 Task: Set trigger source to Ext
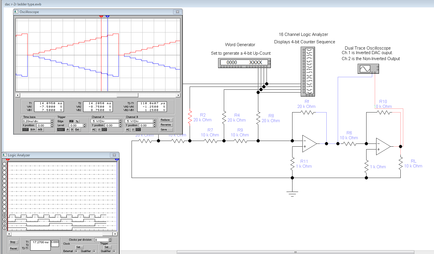tap(77, 130)
